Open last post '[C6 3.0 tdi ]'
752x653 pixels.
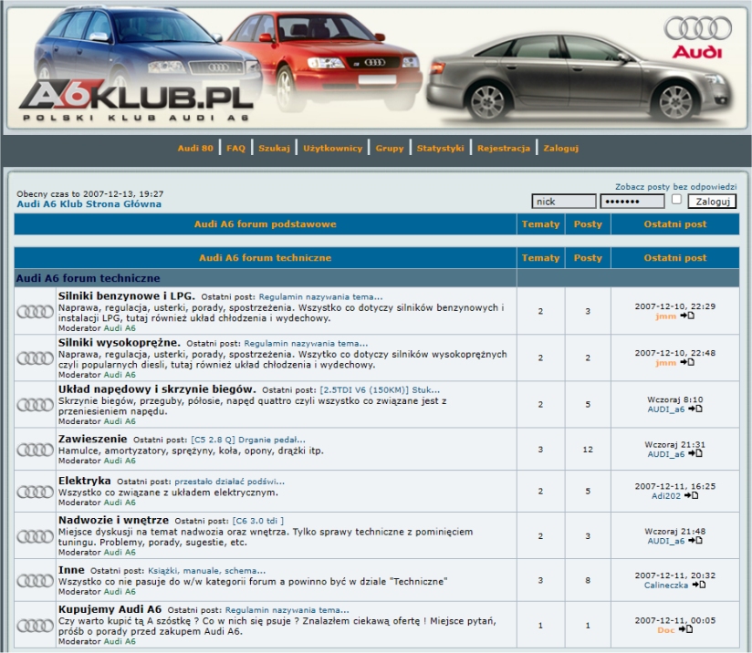[258, 521]
